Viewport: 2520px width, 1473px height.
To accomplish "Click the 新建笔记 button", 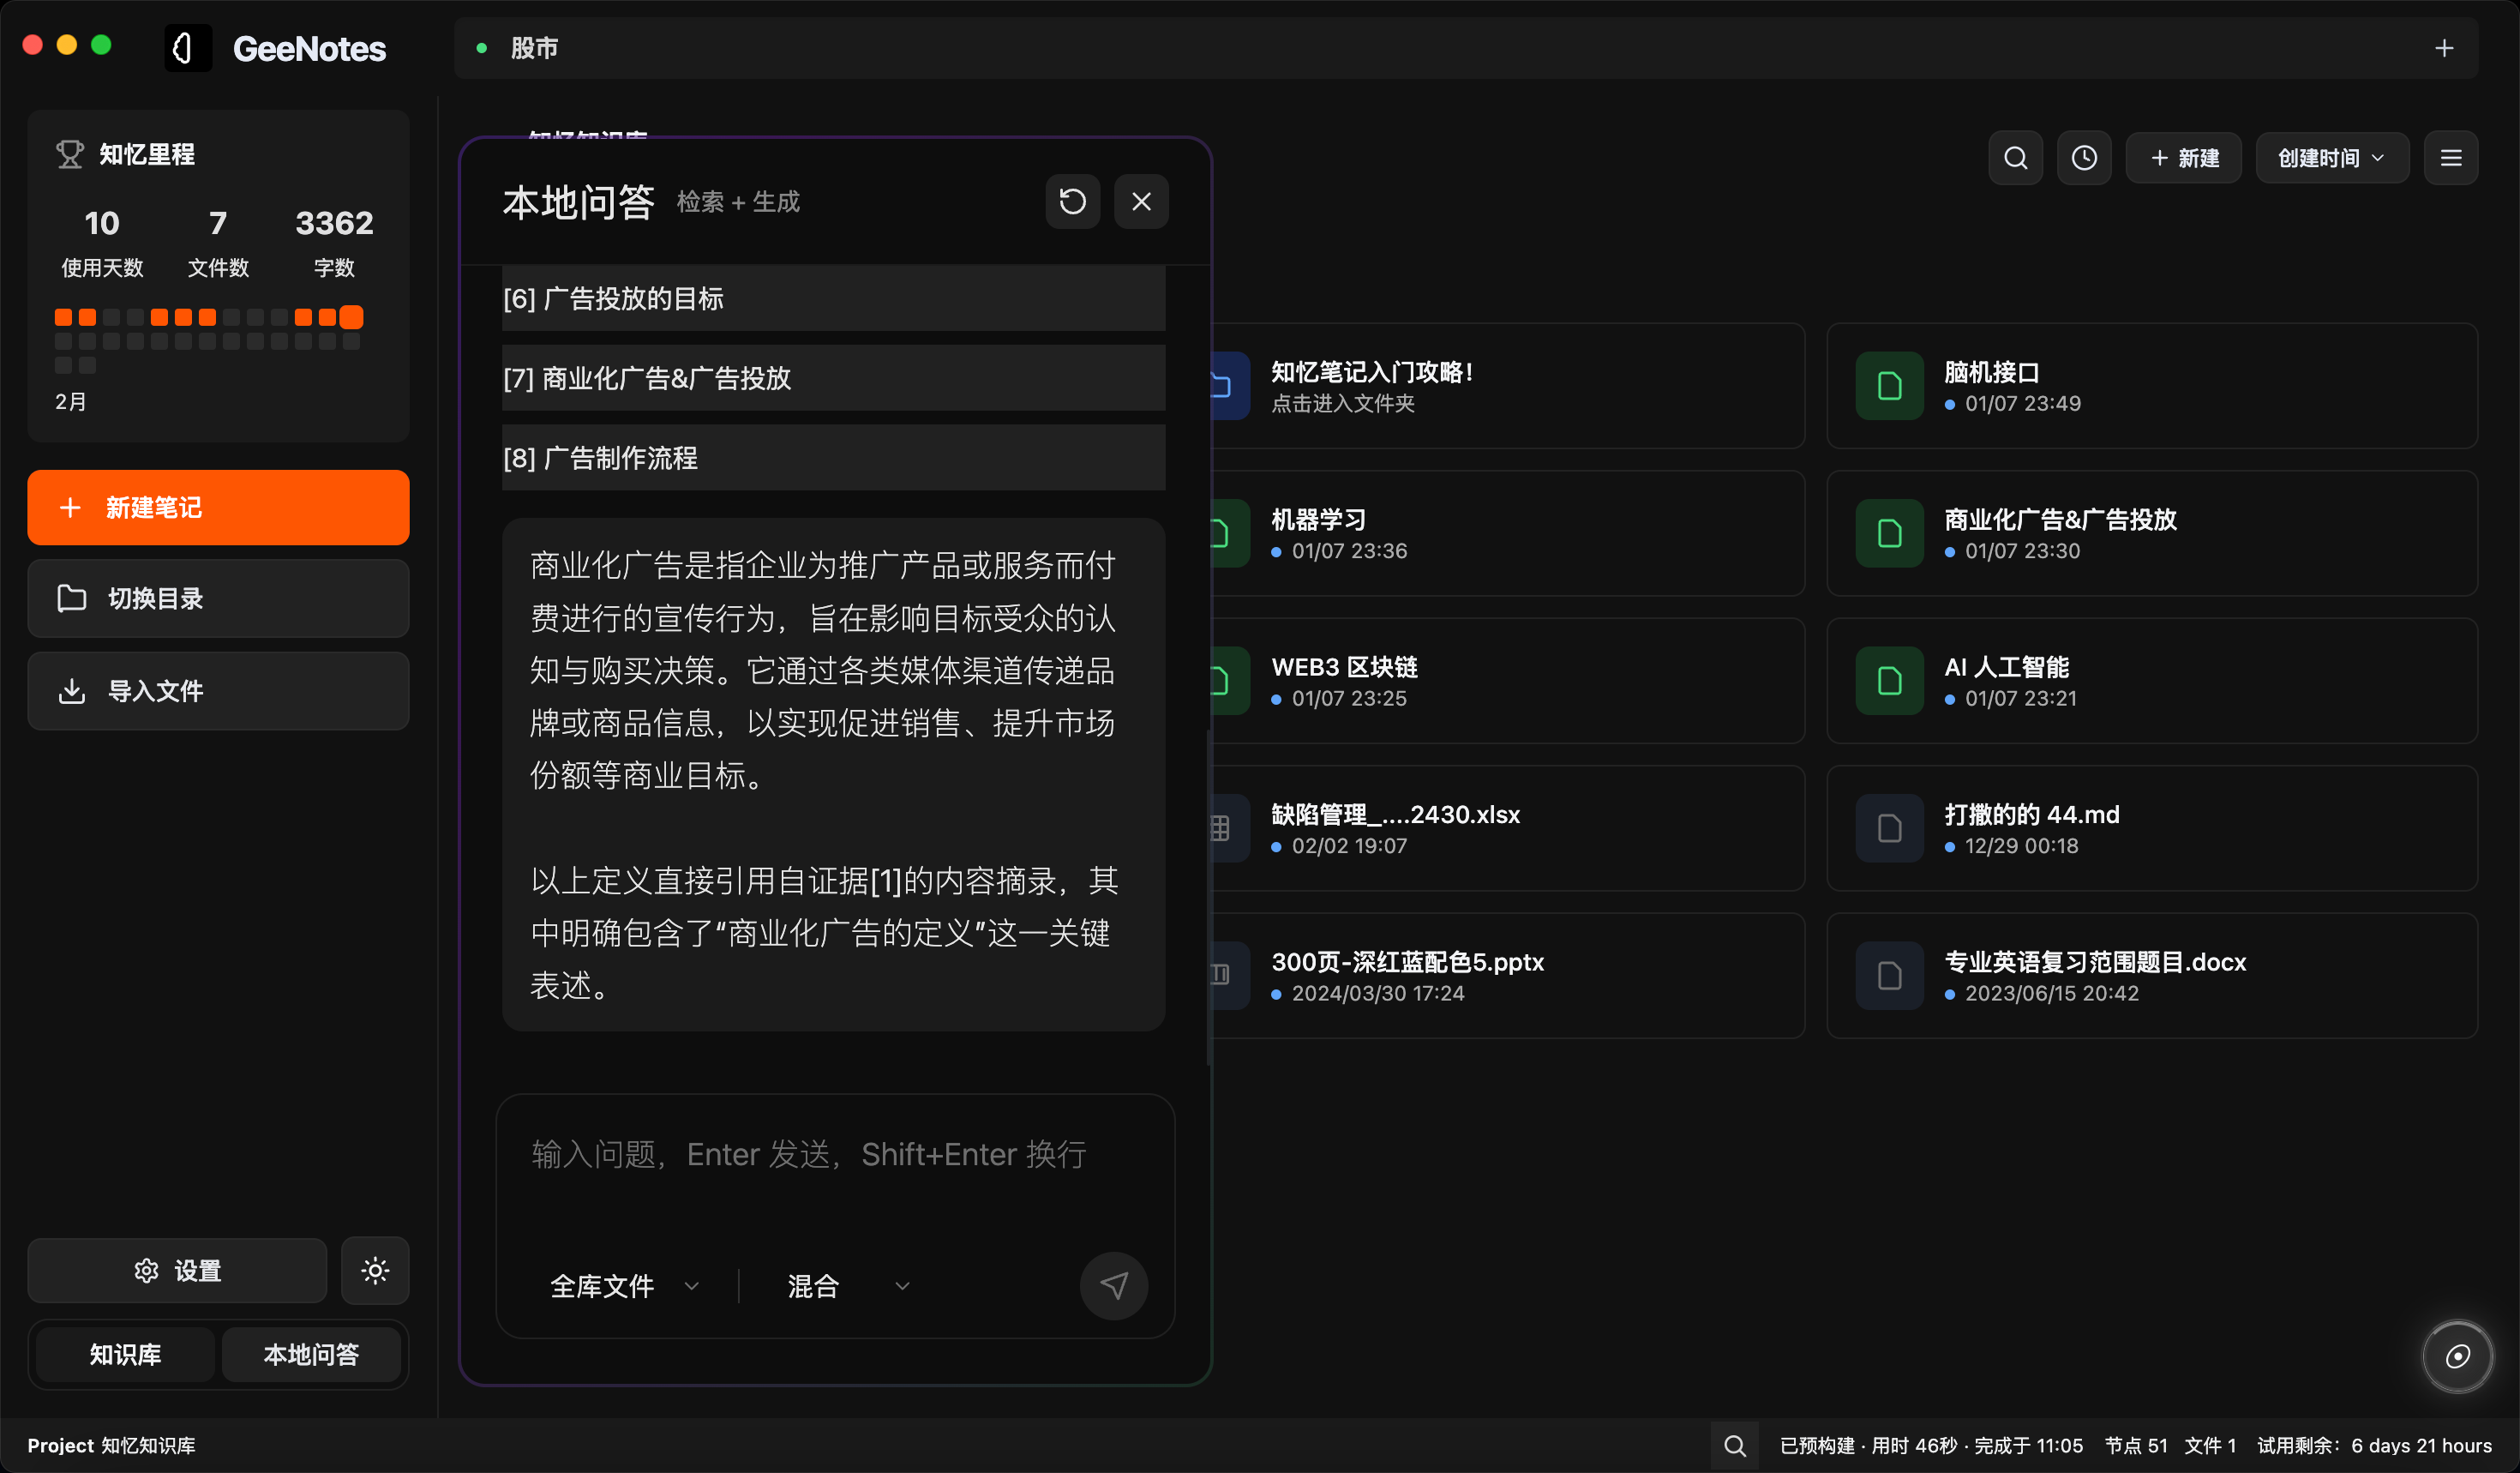I will click(217, 507).
